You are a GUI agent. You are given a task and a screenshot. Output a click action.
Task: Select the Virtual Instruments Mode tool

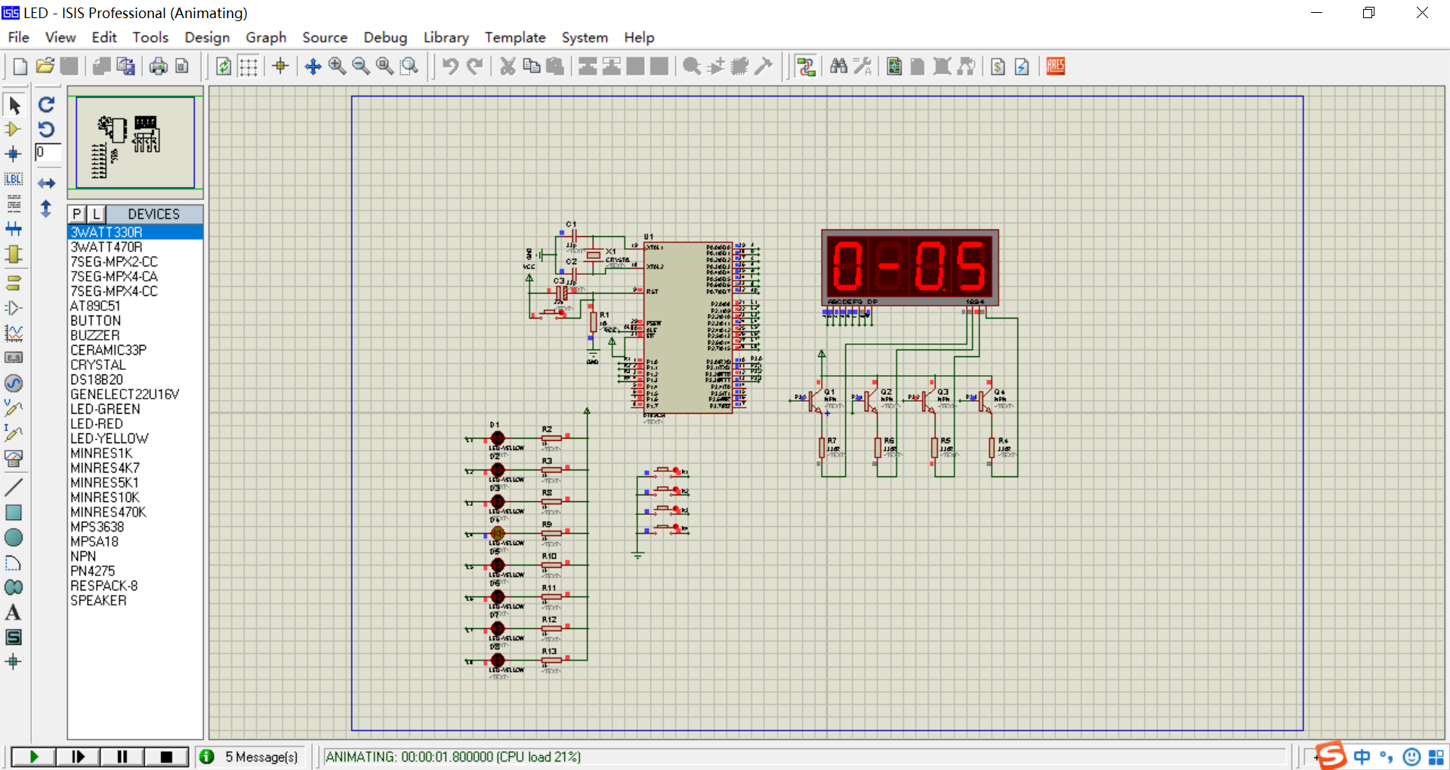pos(14,457)
